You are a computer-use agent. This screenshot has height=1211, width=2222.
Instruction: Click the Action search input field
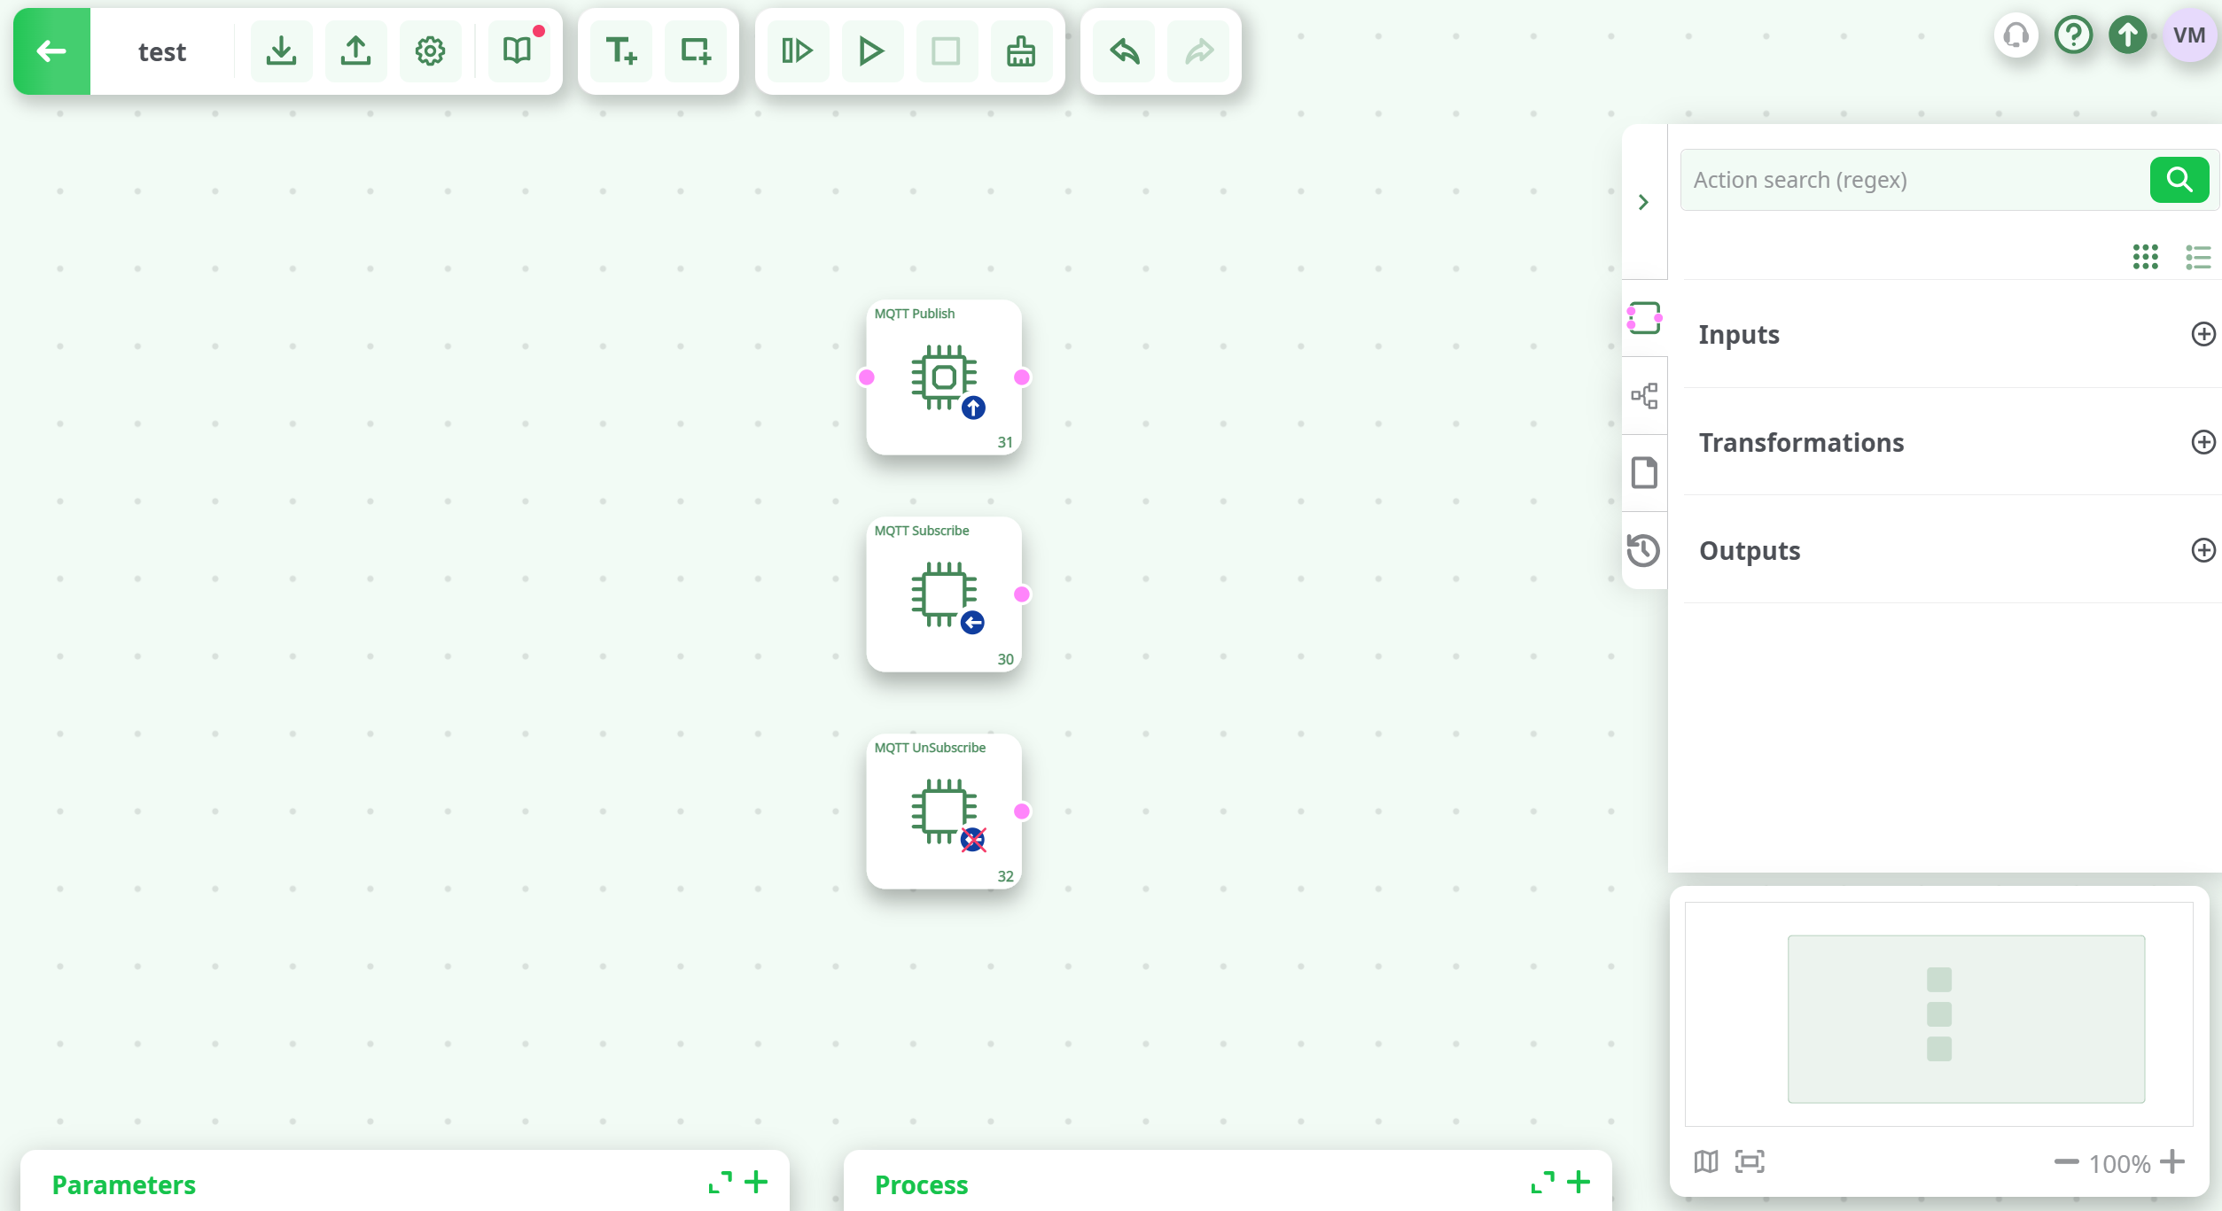[1914, 180]
